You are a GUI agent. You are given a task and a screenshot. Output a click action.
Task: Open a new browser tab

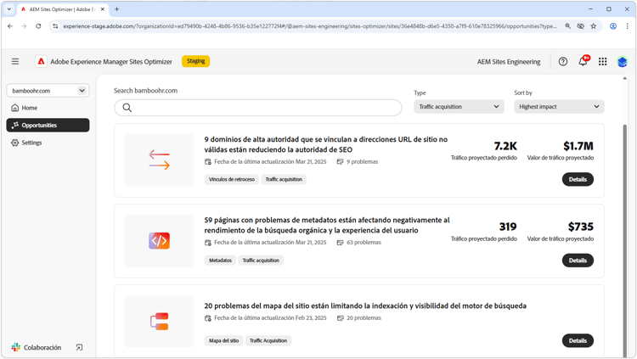click(116, 9)
